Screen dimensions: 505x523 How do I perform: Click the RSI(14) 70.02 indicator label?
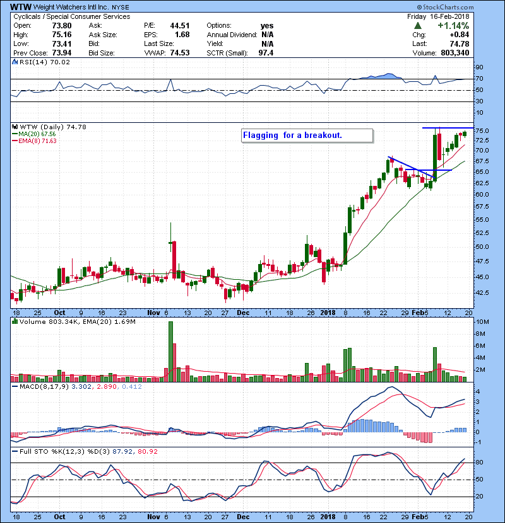(45, 62)
